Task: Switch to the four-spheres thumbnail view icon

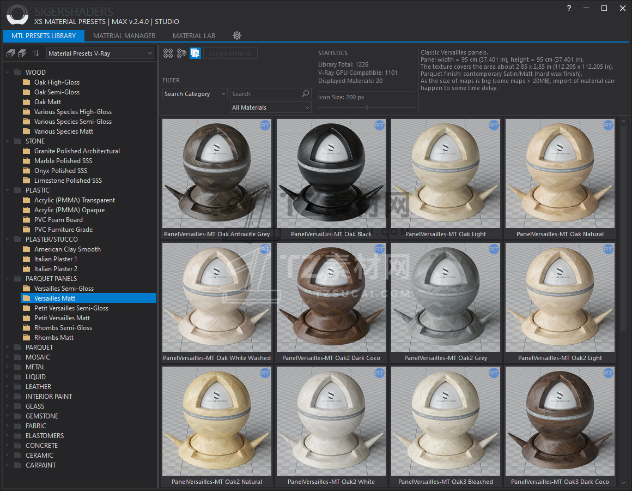Action: coord(168,53)
